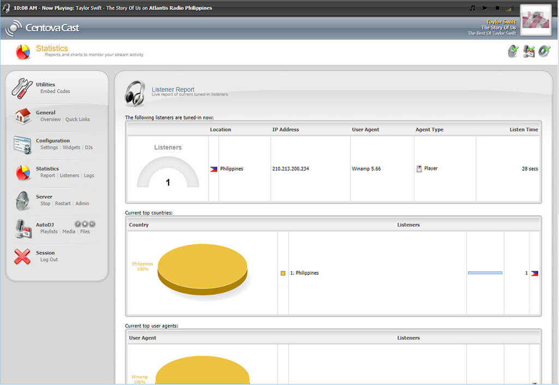Viewport: 559px width, 385px height.
Task: Click the rightmost round AutoDJ skip button
Action: (x=92, y=224)
